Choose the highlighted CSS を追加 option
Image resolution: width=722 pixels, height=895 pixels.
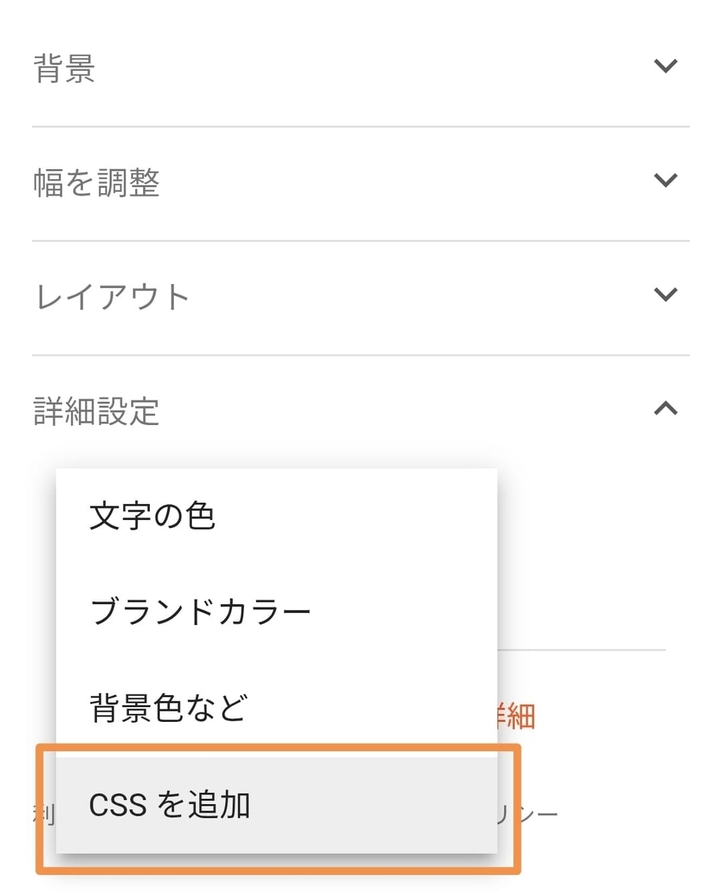click(277, 805)
